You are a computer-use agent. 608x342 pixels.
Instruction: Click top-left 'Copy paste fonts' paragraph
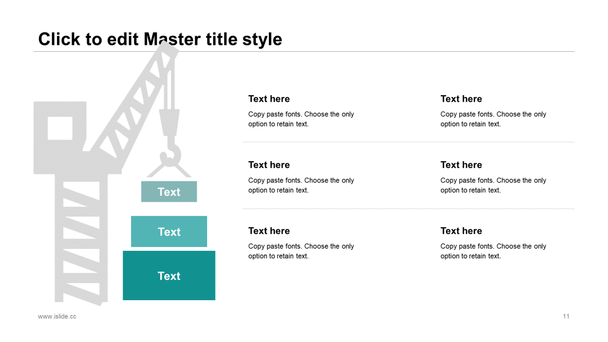coord(301,119)
